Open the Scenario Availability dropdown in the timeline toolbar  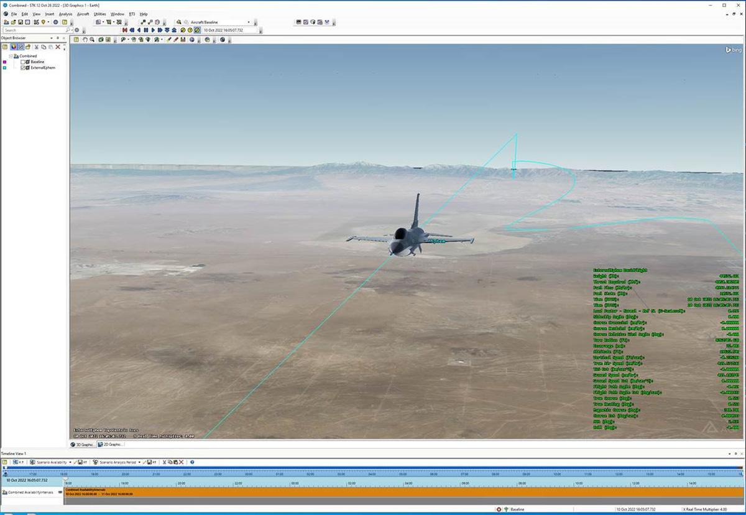70,462
